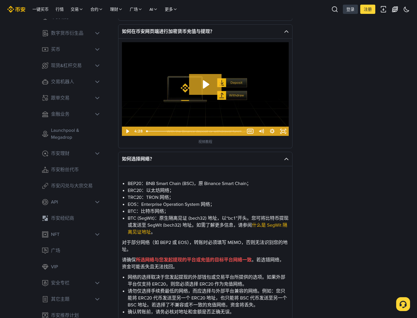
Task: Open the search magnifier icon
Action: tap(335, 9)
